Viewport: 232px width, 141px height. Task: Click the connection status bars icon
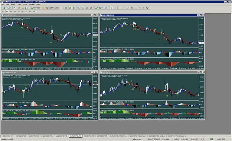click(212, 139)
